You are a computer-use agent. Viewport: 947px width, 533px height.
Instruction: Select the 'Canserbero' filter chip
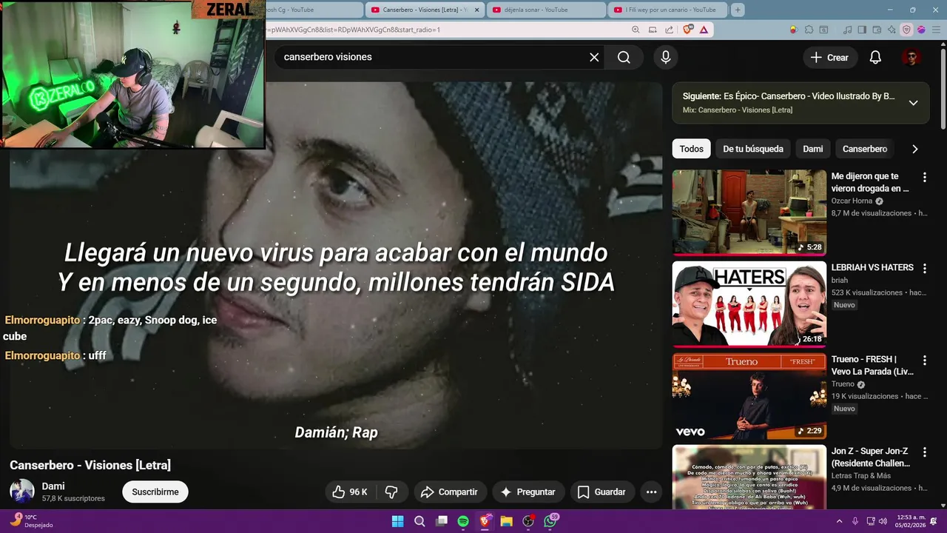(x=865, y=149)
